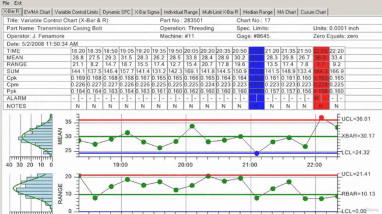This screenshot has height=214, width=382.
Task: Switch to the Median Range tab
Action: coord(258,12)
